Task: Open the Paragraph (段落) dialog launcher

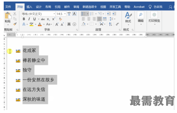Action: coord(120,30)
